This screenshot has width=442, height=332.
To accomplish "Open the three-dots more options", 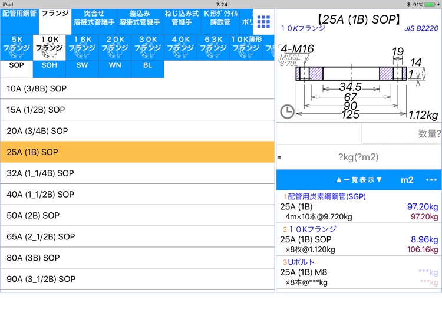I will pos(431,180).
